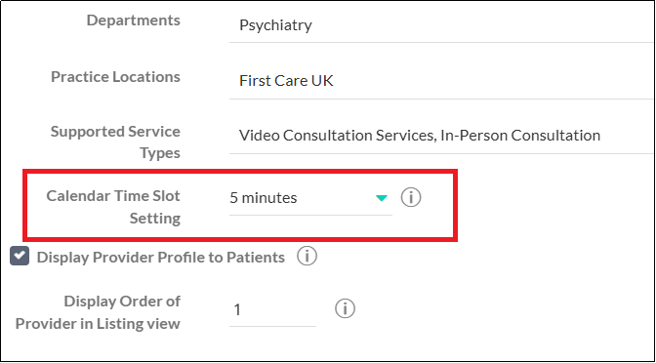This screenshot has height=363, width=656.
Task: Select the Psychiatry Departments field
Action: [x=441, y=25]
